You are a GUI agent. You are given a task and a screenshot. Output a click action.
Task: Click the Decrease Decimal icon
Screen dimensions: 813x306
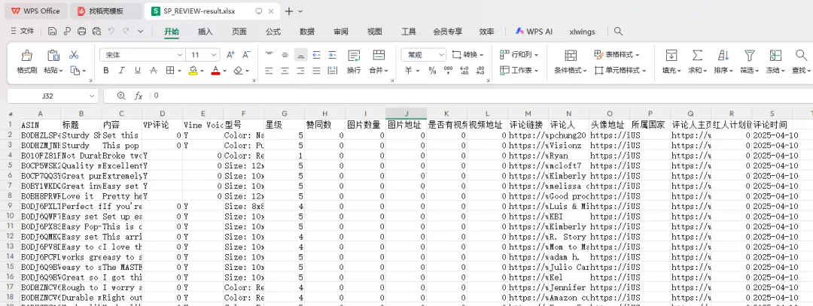tap(480, 71)
